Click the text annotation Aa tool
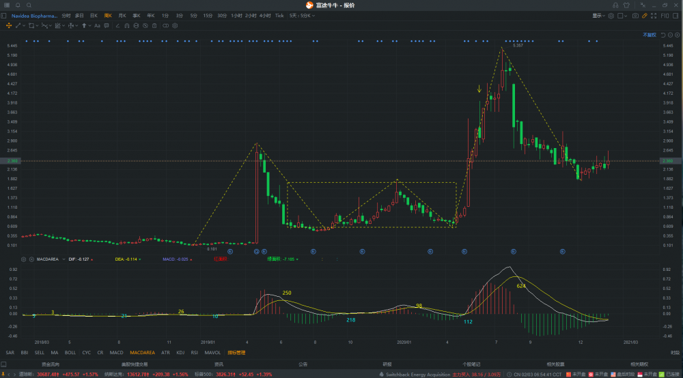This screenshot has width=683, height=378. (96, 25)
